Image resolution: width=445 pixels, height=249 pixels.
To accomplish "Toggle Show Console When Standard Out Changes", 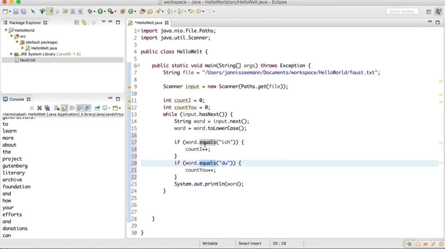I will tap(80, 108).
